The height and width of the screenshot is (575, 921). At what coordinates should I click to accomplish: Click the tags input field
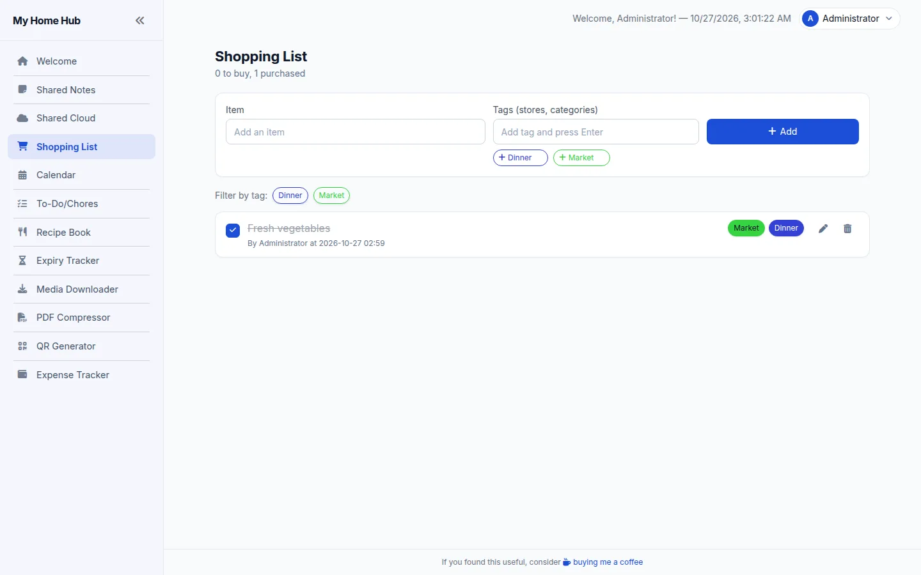(x=596, y=132)
